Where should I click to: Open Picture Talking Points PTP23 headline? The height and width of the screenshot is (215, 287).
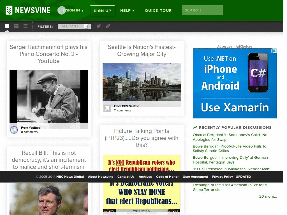click(142, 138)
